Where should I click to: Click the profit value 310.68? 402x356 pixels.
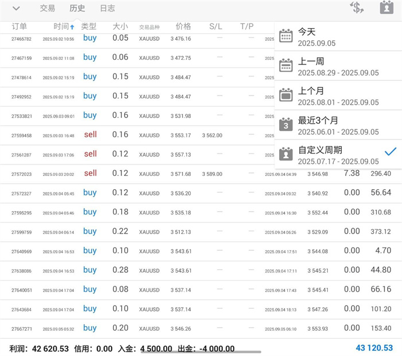click(x=381, y=212)
